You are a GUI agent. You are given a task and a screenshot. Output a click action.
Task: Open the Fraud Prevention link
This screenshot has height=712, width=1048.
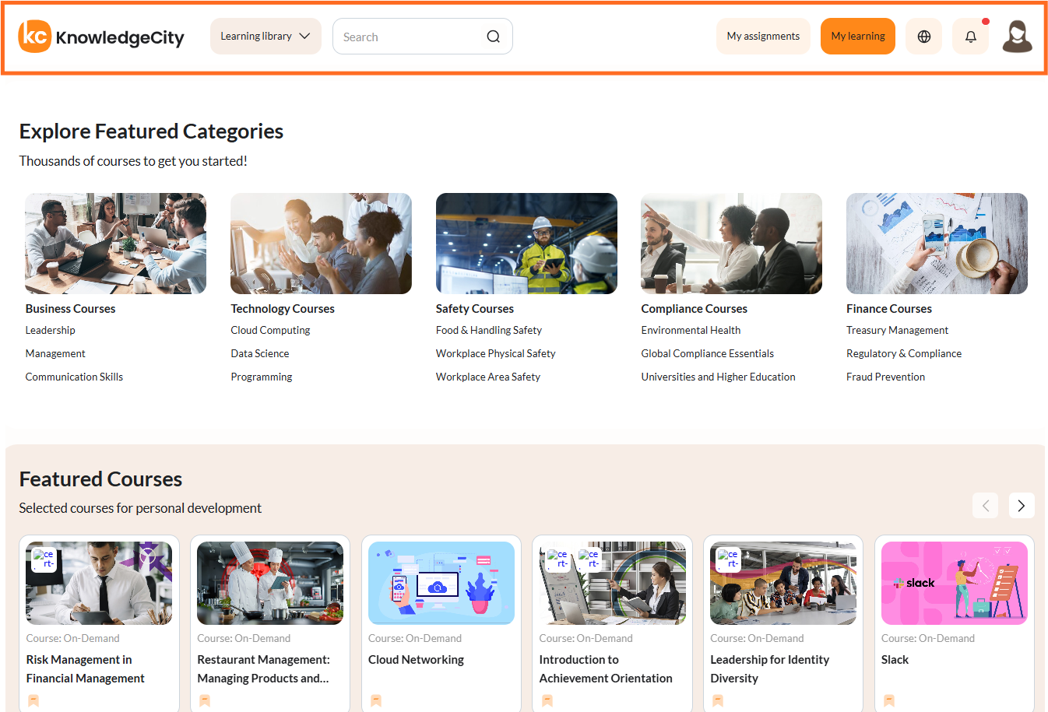[x=886, y=377]
